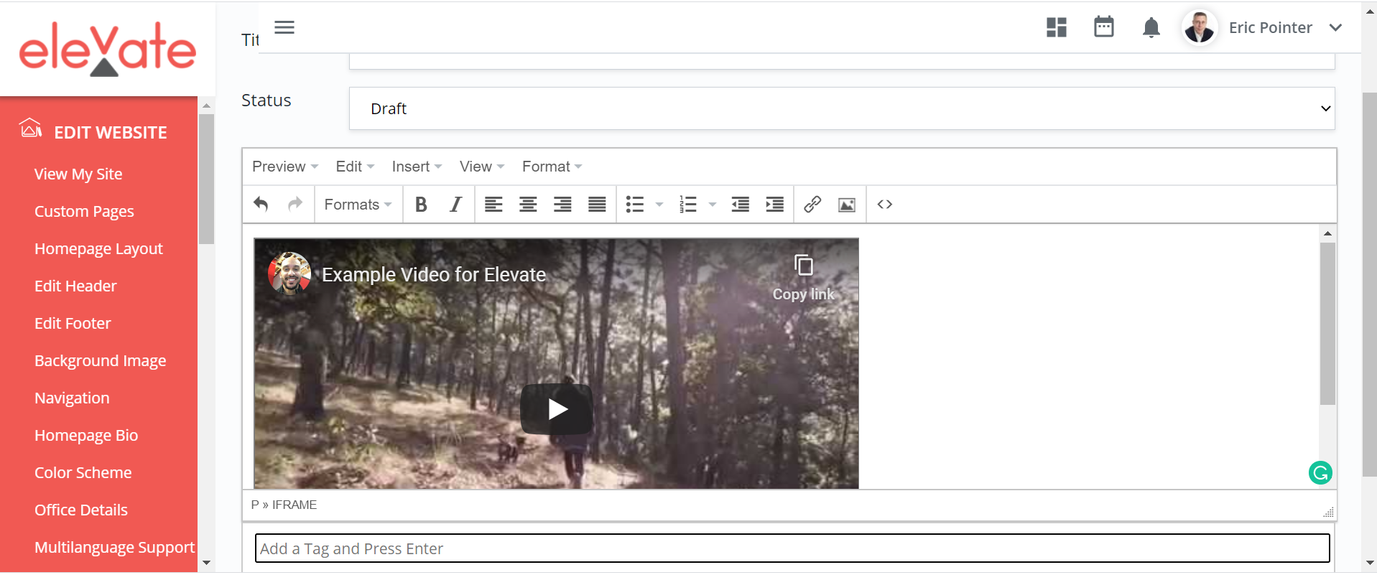Click Copy link on the video
1377x575 pixels.
804,279
